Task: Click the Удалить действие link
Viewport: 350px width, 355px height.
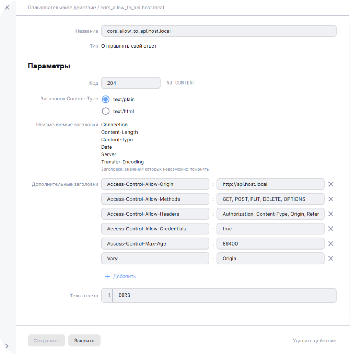Action: click(x=314, y=341)
